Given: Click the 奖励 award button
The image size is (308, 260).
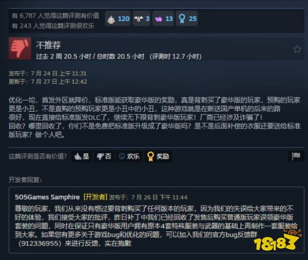Looking at the screenshot, I should 158,156.
